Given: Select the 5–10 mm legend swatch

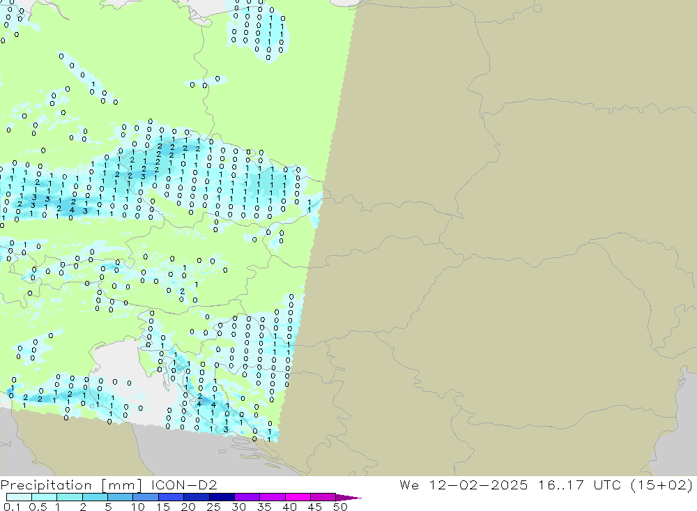Looking at the screenshot, I should 121,497.
